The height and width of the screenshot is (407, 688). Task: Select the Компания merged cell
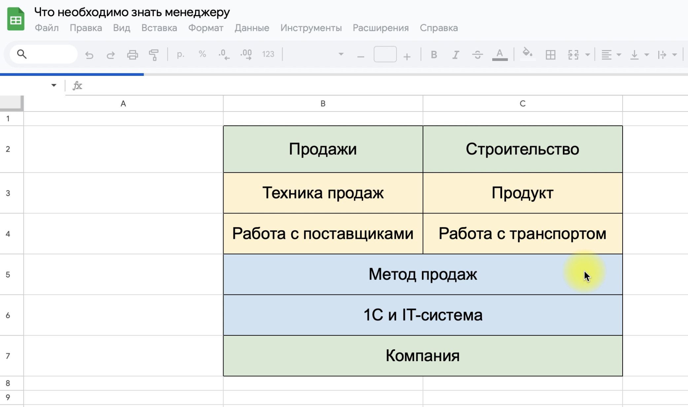[x=423, y=356]
